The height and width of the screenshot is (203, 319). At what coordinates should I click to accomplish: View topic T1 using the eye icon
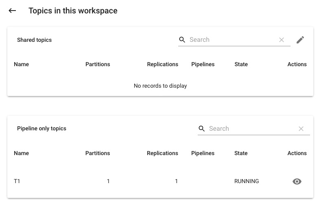coord(297,181)
